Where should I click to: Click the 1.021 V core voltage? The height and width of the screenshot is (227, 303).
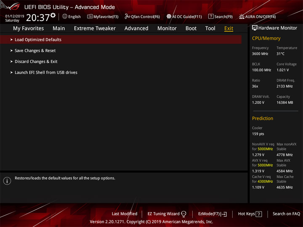pyautogui.click(x=283, y=70)
